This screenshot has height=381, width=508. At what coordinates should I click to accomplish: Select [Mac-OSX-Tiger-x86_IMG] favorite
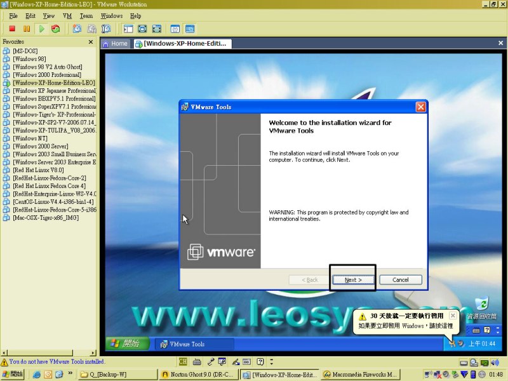(46, 218)
